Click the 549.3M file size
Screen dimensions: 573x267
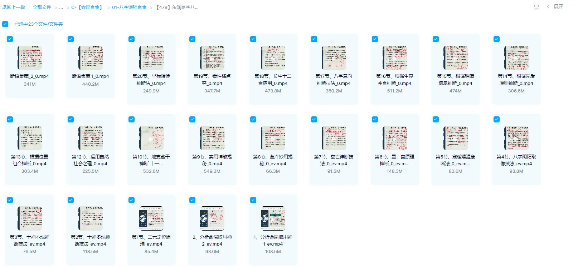[212, 171]
